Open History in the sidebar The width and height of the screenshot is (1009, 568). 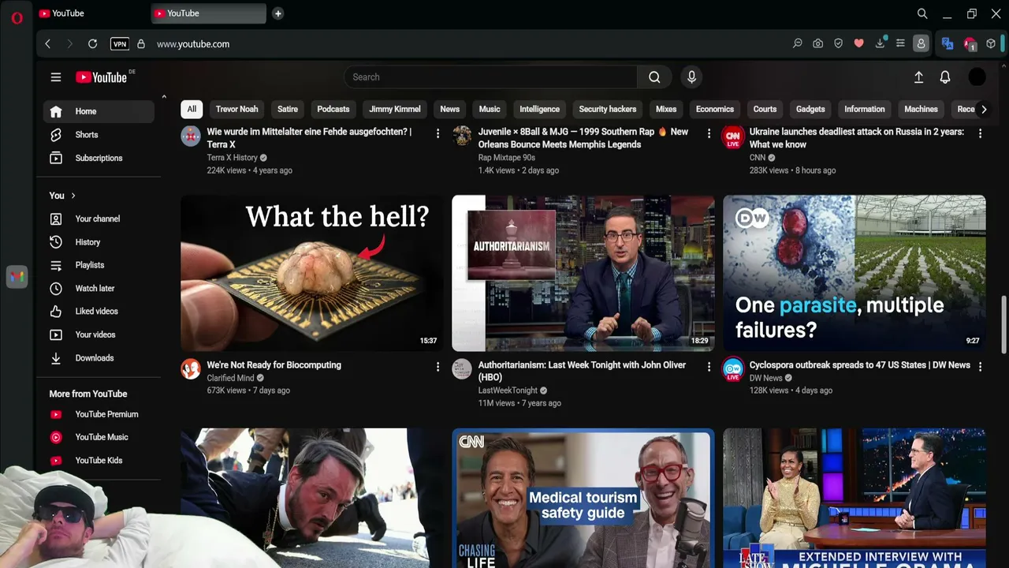(x=99, y=242)
